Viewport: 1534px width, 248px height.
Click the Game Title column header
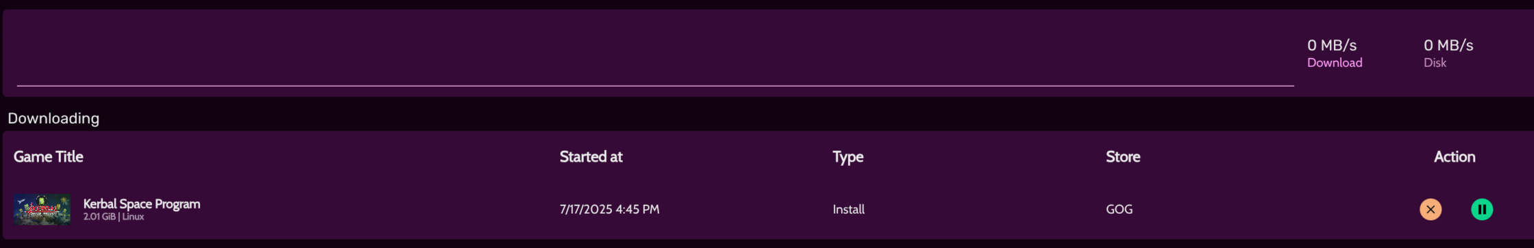pos(48,156)
